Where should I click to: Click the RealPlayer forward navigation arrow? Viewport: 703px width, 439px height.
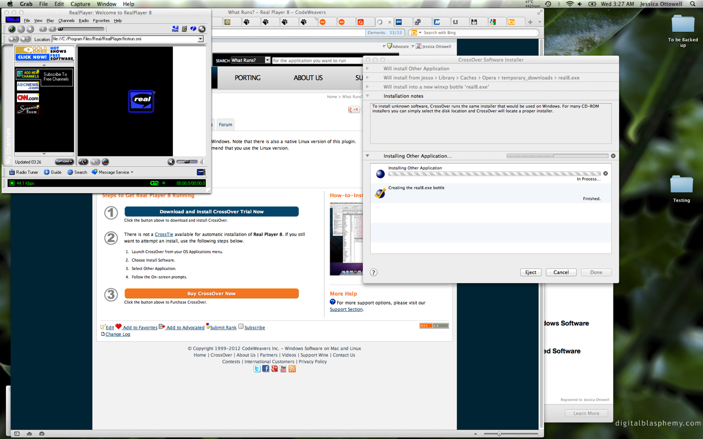25,39
